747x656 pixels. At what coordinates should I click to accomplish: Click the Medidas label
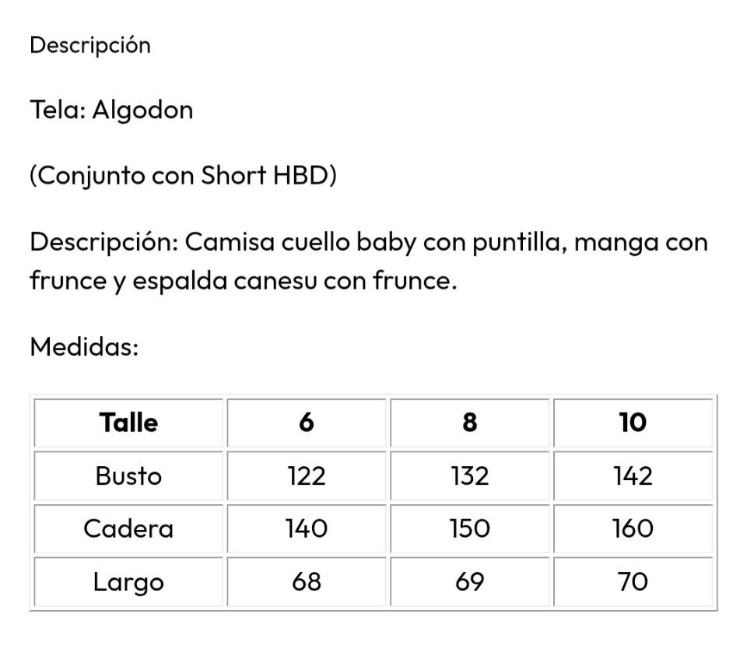(84, 347)
